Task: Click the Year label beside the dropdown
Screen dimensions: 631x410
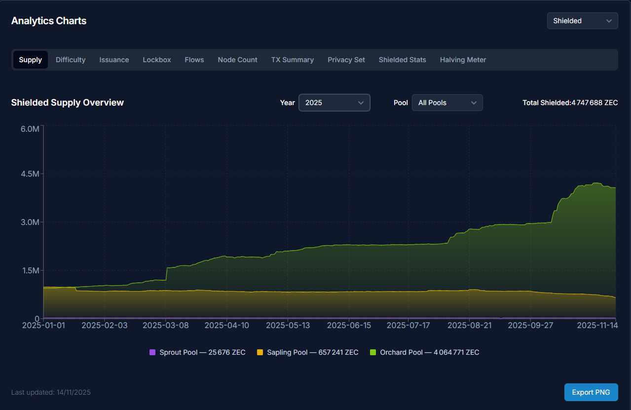Action: [288, 103]
